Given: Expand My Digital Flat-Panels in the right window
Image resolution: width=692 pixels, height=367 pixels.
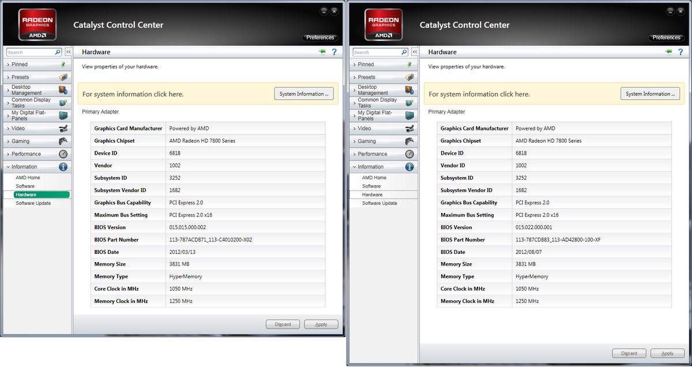Looking at the screenshot, I should (x=383, y=115).
